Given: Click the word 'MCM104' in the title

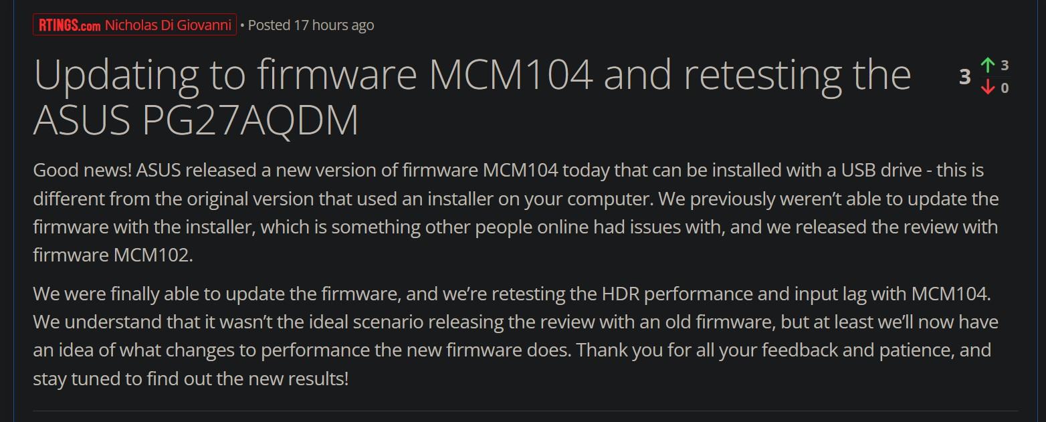Looking at the screenshot, I should (x=511, y=75).
